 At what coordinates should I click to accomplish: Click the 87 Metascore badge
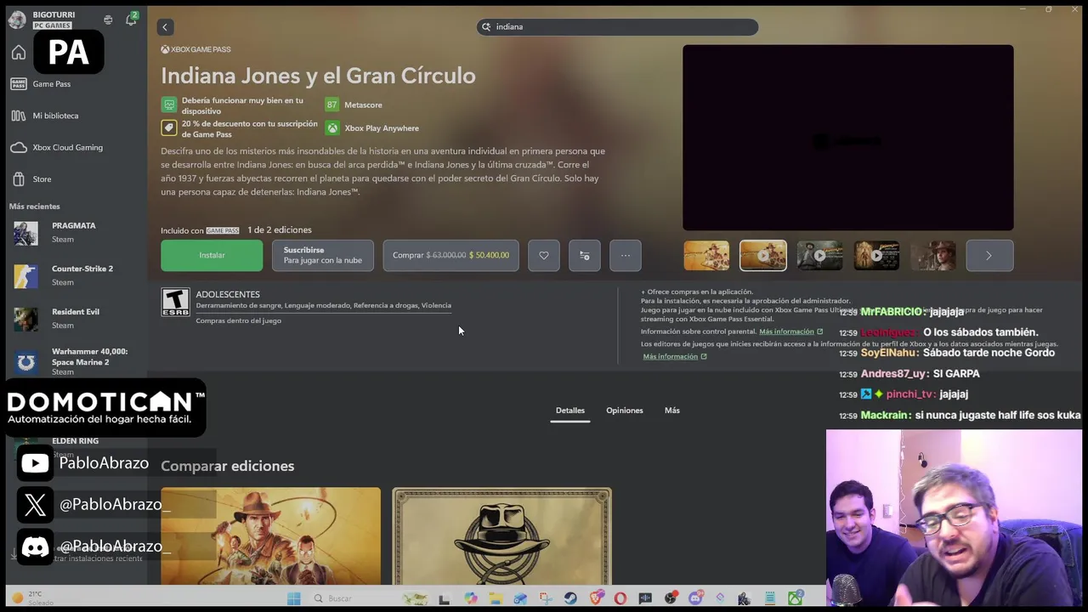tap(331, 105)
